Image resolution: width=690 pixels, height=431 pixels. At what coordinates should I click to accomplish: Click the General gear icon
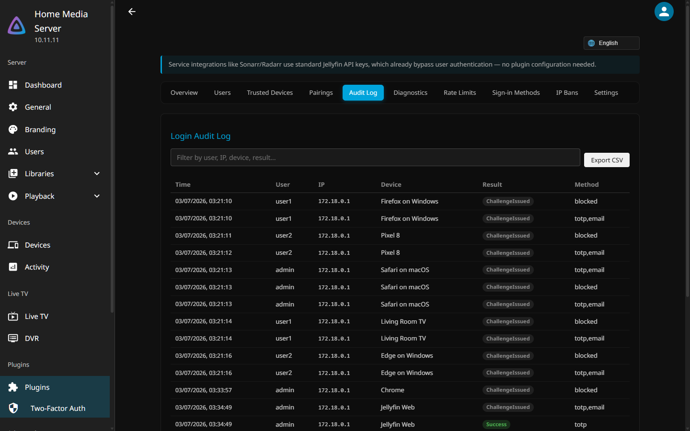(x=13, y=107)
